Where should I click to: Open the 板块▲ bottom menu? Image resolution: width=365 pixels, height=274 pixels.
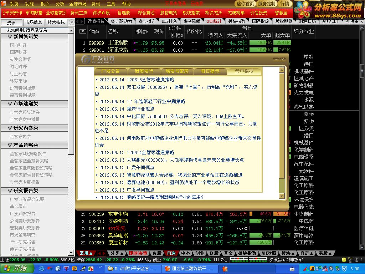point(288,253)
